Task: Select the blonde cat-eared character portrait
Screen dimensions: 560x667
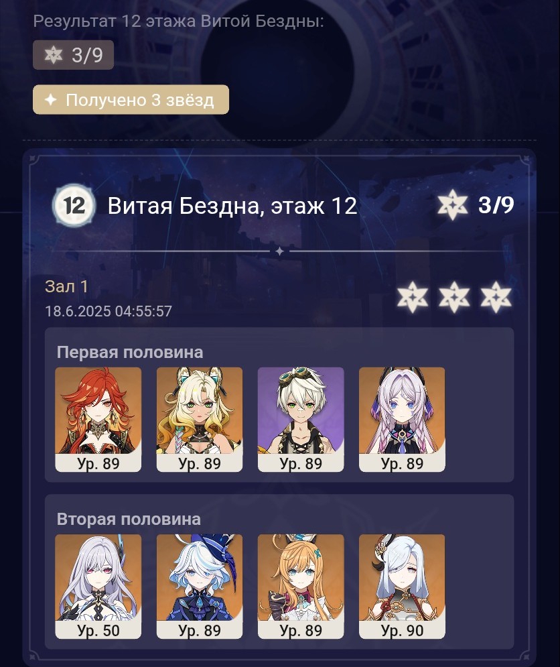Action: click(x=200, y=420)
